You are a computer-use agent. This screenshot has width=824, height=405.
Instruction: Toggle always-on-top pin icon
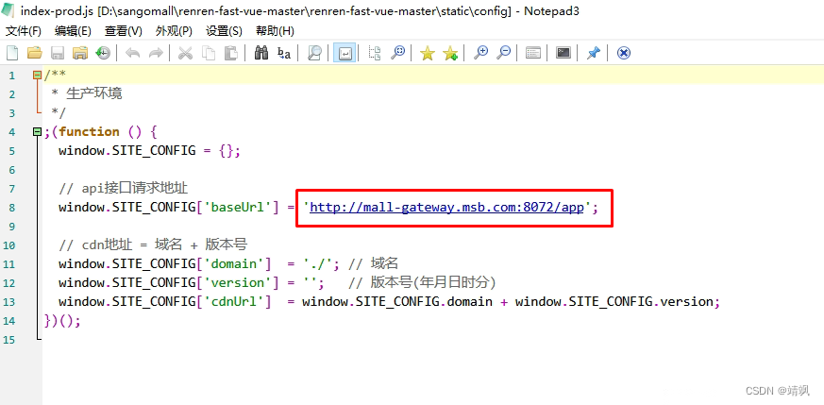tap(594, 53)
